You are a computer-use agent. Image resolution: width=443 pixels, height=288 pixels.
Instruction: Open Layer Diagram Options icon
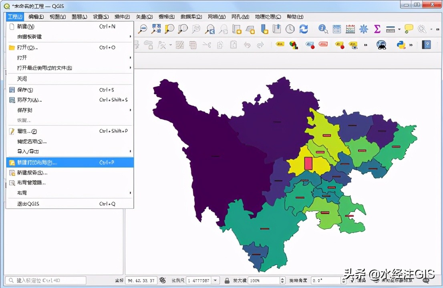pyautogui.click(x=294, y=45)
